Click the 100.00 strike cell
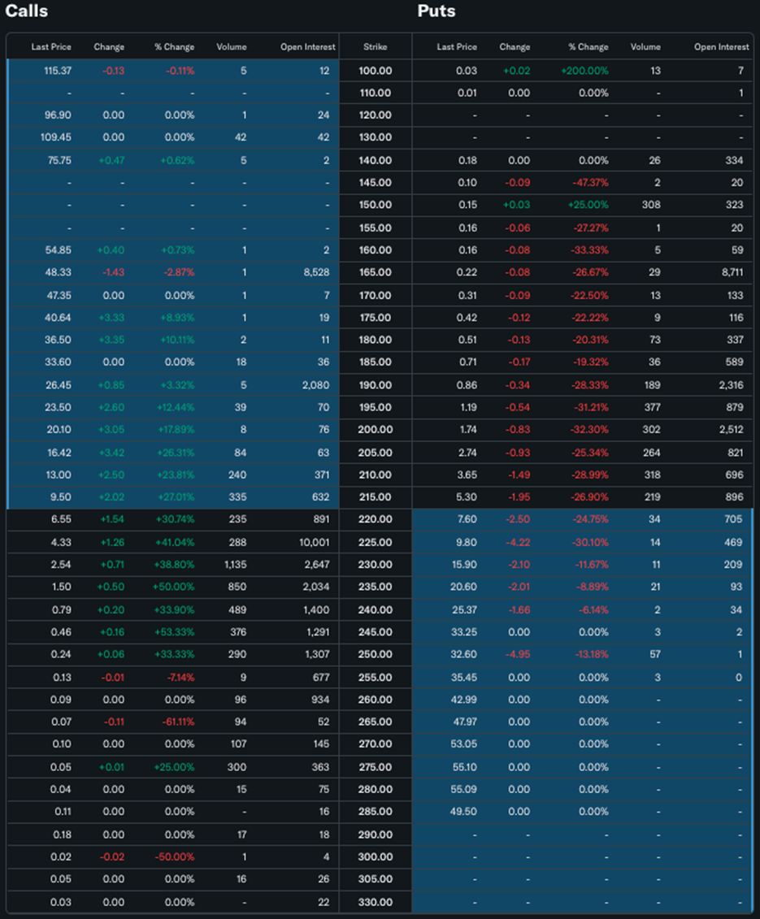760x919 pixels. (375, 71)
